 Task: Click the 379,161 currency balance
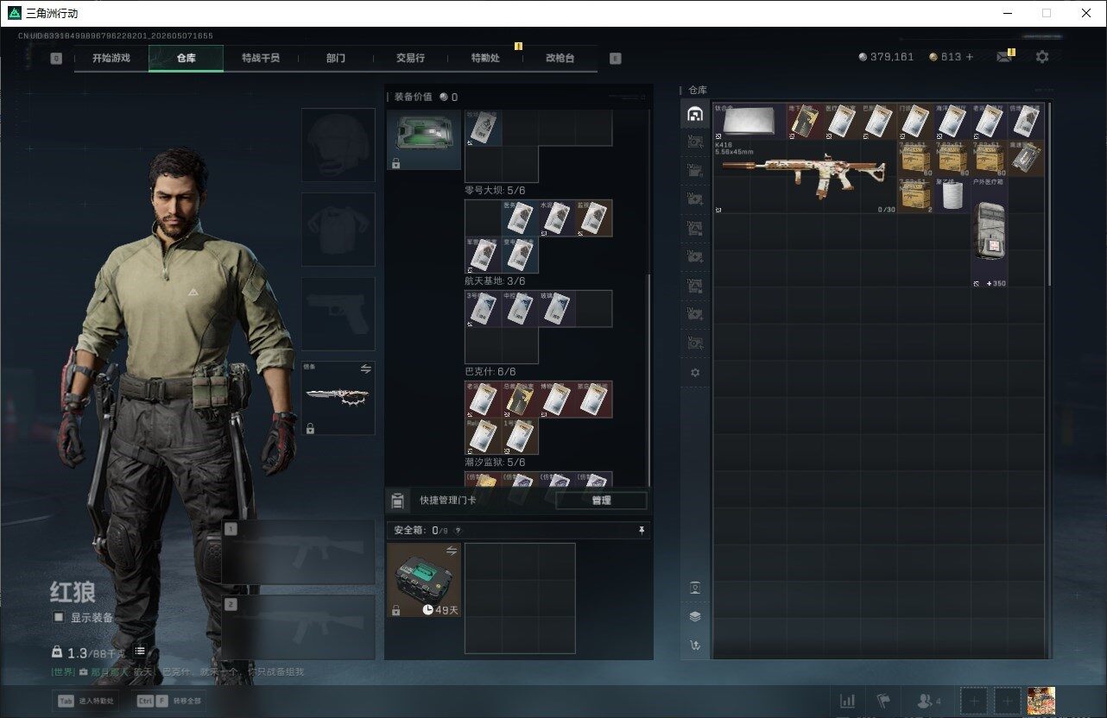pyautogui.click(x=886, y=57)
